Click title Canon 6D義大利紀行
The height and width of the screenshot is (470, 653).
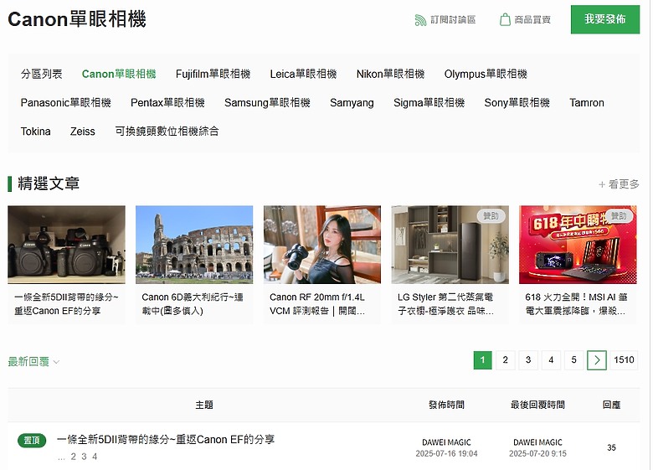[x=193, y=304]
